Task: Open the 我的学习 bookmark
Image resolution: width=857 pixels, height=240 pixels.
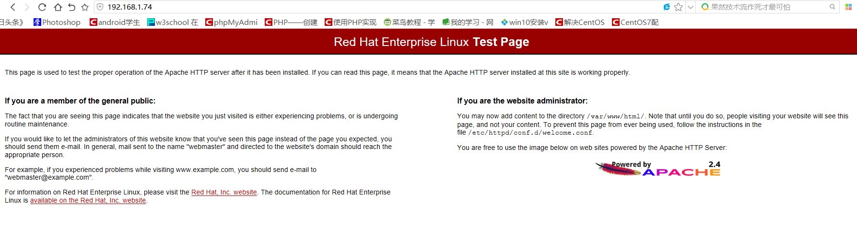Action: point(468,22)
